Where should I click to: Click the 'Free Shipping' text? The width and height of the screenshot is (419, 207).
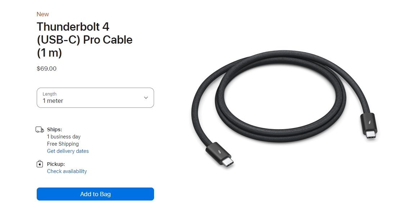coord(63,144)
